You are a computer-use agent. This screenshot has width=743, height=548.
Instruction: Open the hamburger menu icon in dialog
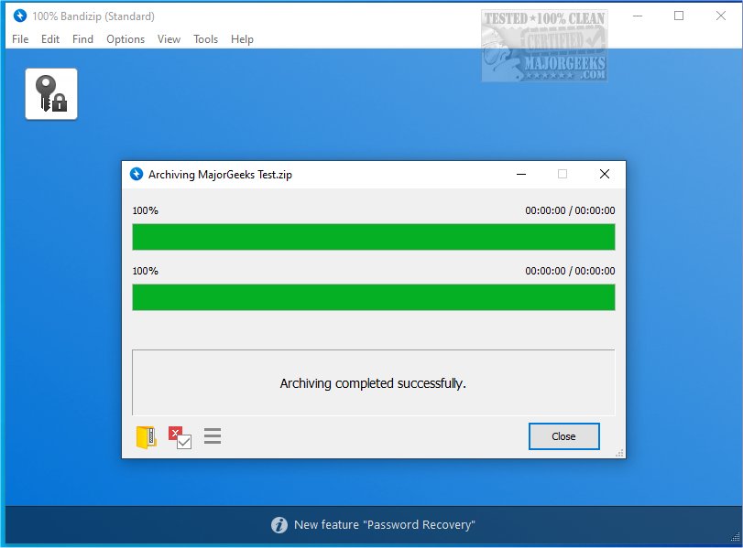click(213, 436)
